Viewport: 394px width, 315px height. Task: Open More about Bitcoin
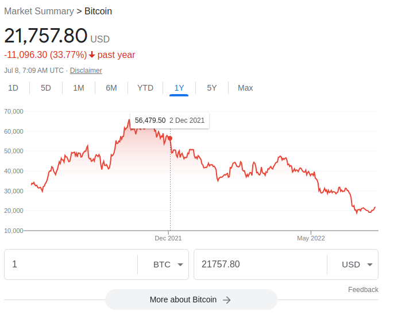coord(184,300)
